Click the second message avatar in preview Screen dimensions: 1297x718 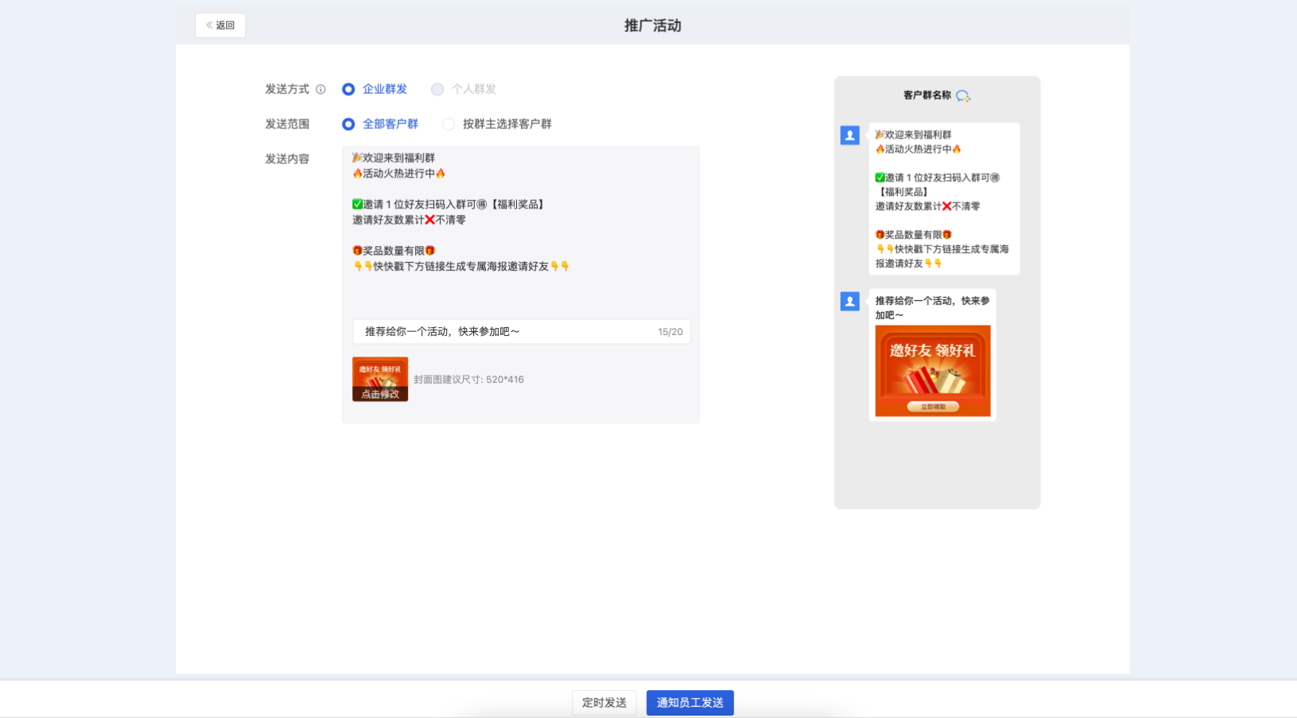coord(850,302)
